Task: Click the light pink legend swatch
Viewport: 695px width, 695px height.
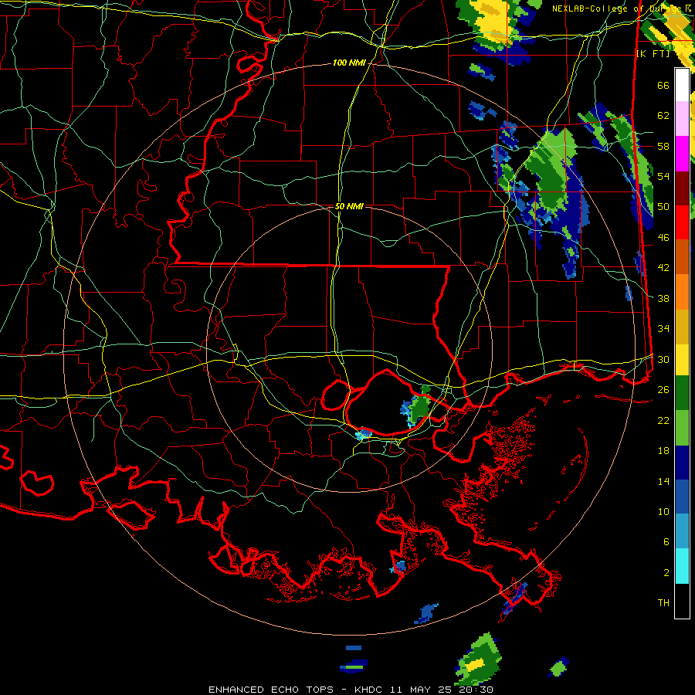Action: [682, 119]
